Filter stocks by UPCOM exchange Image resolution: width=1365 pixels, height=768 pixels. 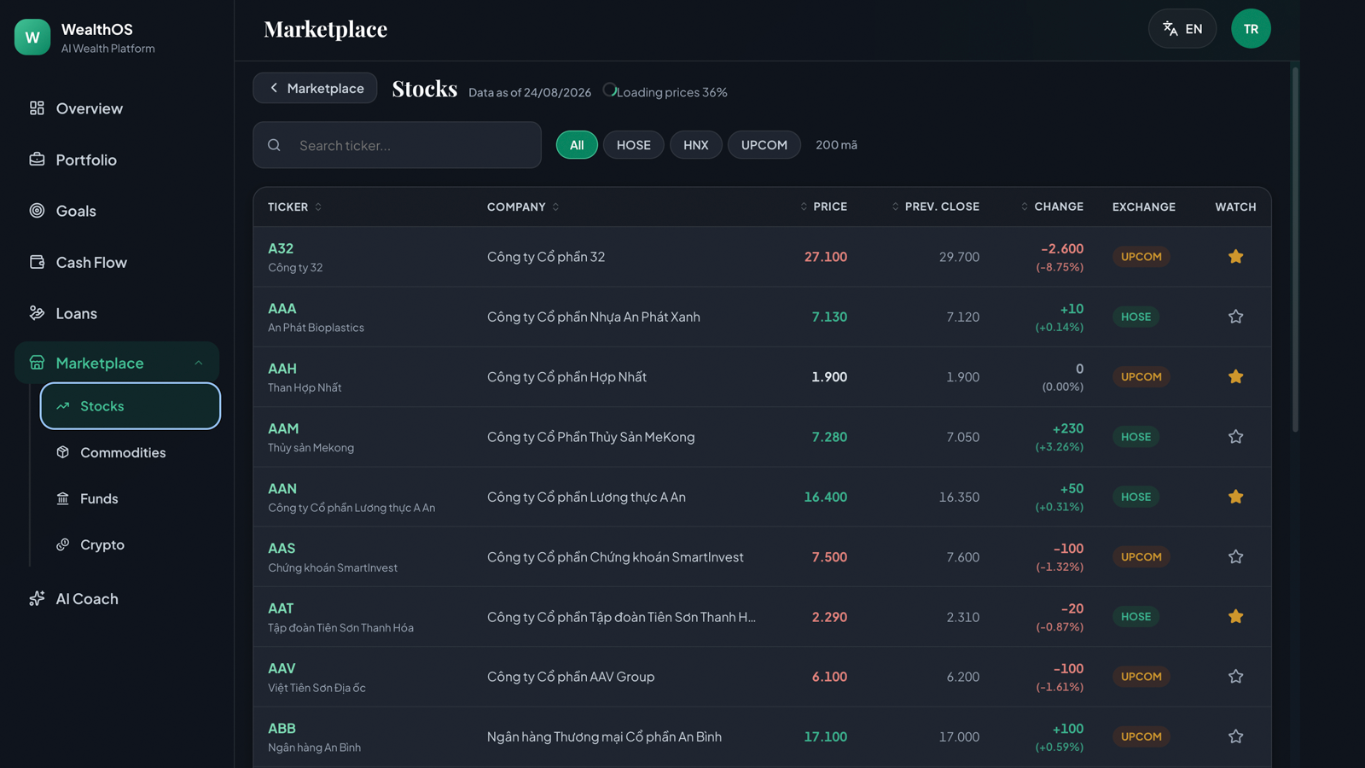click(764, 145)
